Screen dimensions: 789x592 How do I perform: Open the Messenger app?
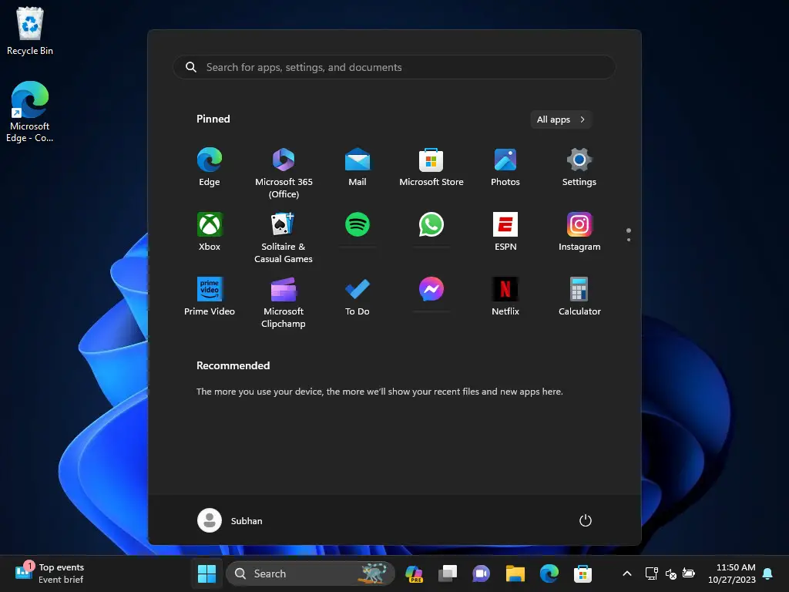(x=431, y=289)
